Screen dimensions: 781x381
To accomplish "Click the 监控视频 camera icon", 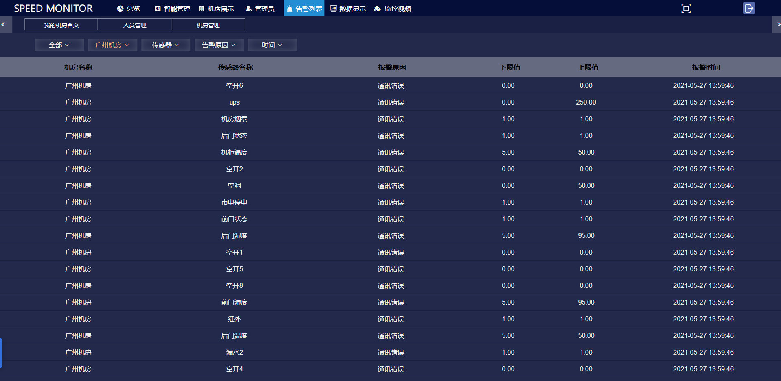I will tap(377, 9).
